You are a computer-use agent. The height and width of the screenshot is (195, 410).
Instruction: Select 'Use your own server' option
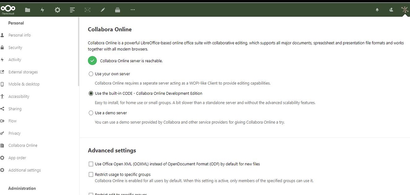point(91,74)
